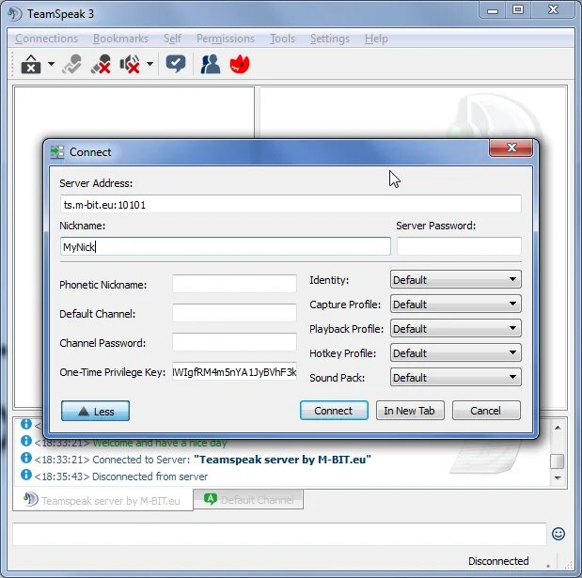Open the Capture Profile dropdown
Image resolution: width=582 pixels, height=578 pixels.
click(456, 305)
